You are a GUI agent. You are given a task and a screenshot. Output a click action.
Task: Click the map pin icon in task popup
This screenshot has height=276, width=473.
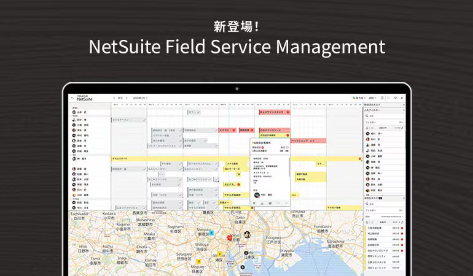(254, 204)
